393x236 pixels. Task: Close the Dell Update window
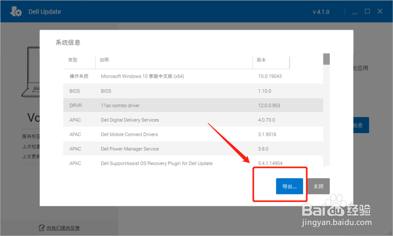tap(380, 11)
